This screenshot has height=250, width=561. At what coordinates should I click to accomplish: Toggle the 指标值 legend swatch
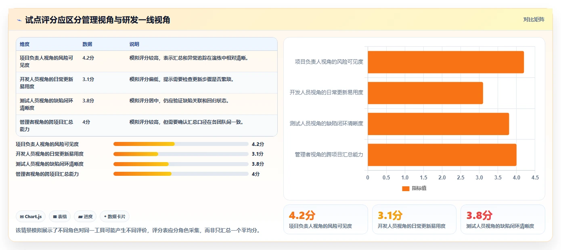coord(406,189)
